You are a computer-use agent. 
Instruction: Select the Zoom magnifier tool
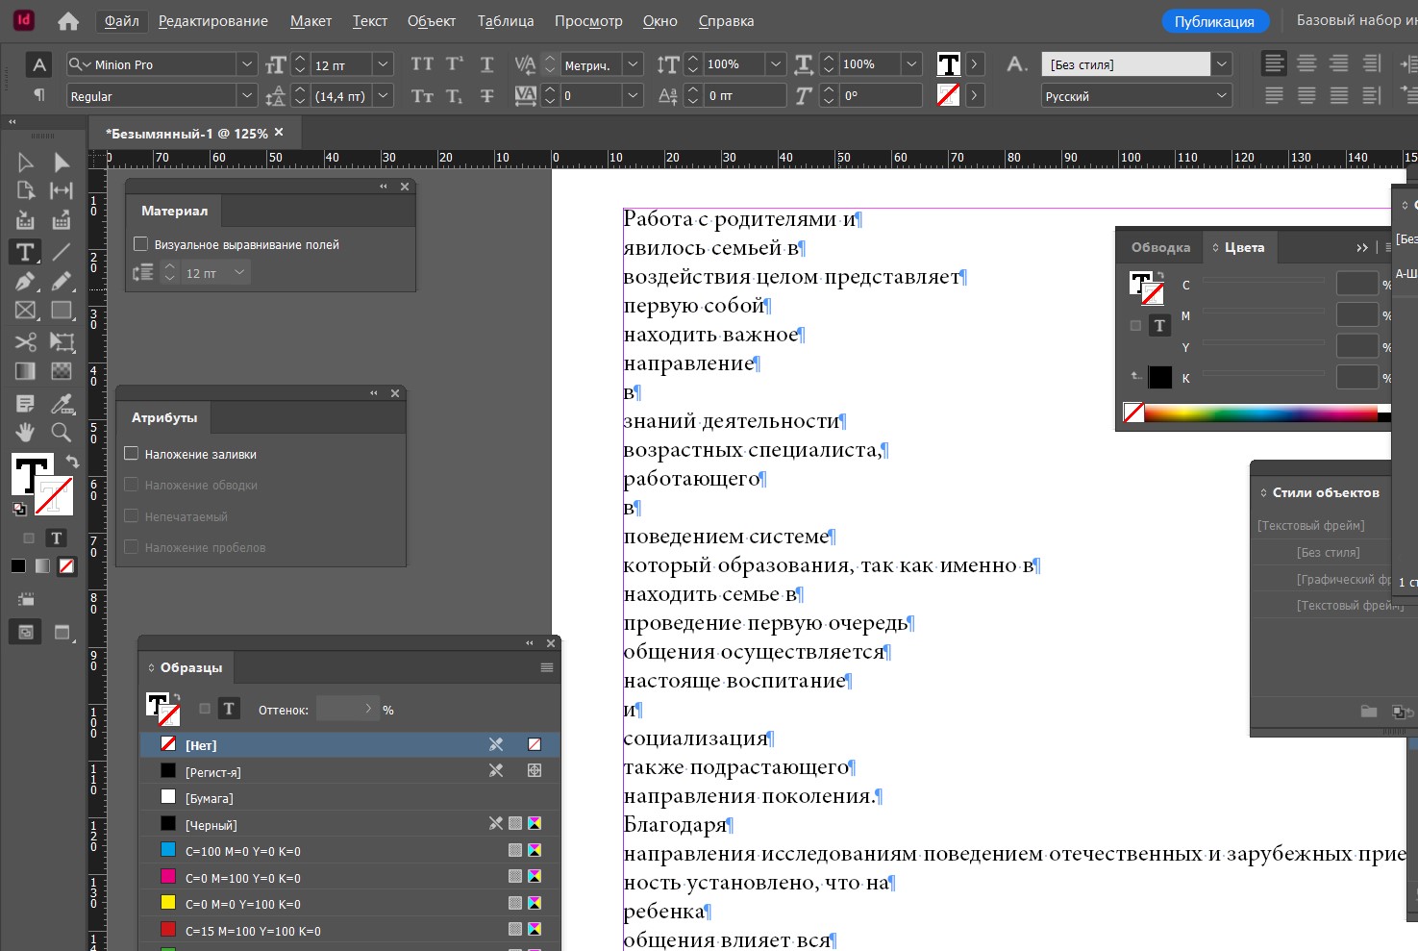click(62, 432)
